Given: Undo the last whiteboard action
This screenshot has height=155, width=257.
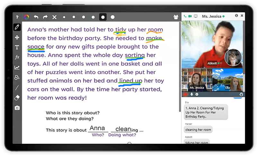Looking at the screenshot, I should tap(36, 17).
